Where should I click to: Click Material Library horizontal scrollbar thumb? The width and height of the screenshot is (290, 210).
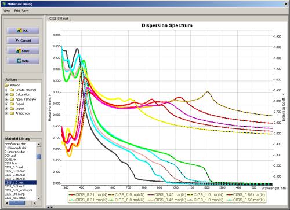coord(17,203)
